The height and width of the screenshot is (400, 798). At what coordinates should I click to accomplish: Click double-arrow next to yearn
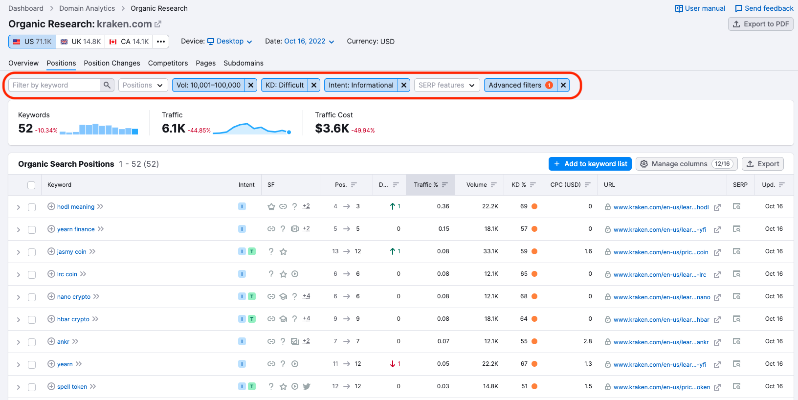coord(79,364)
